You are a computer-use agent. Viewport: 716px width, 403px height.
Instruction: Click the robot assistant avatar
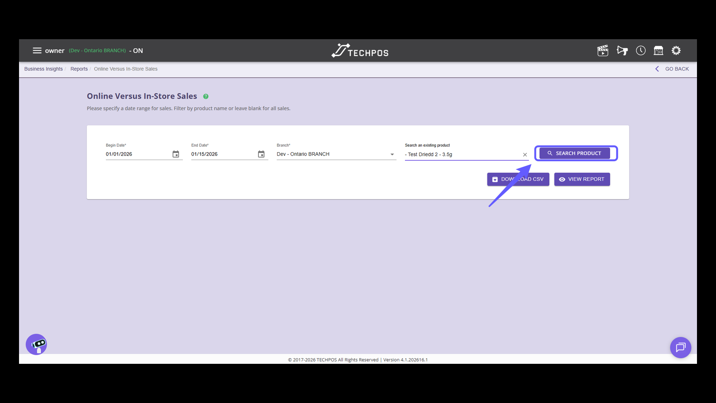pos(36,344)
